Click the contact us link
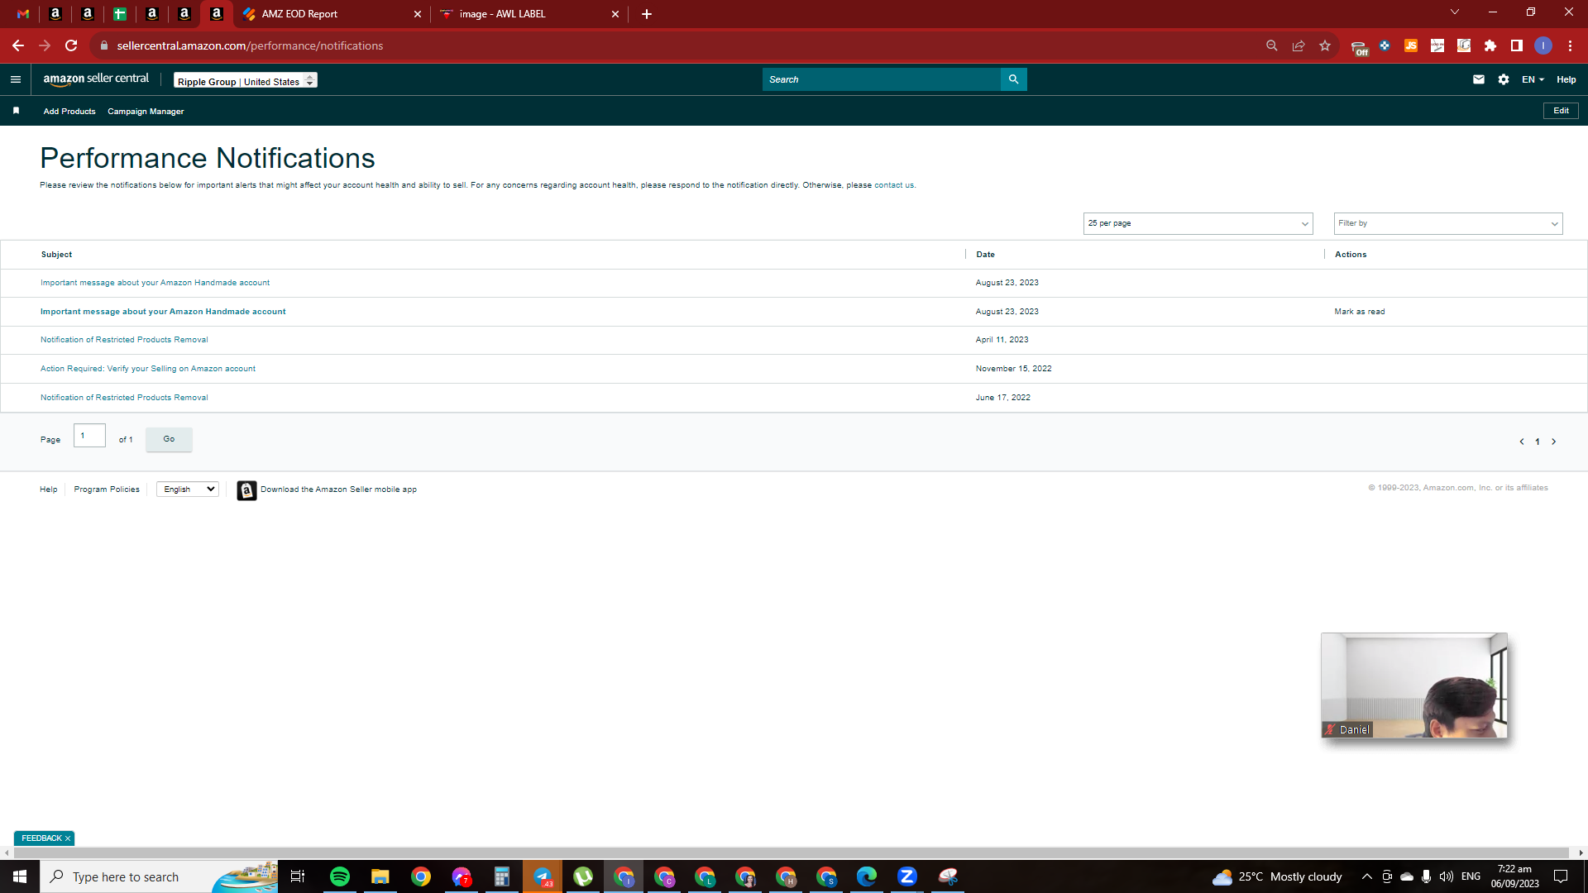 pos(894,185)
